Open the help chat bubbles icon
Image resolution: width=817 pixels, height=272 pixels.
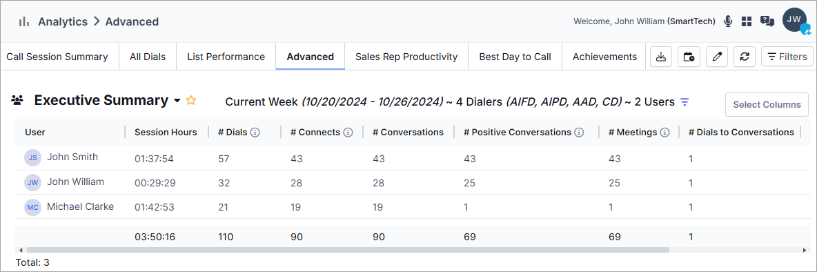[x=767, y=21]
